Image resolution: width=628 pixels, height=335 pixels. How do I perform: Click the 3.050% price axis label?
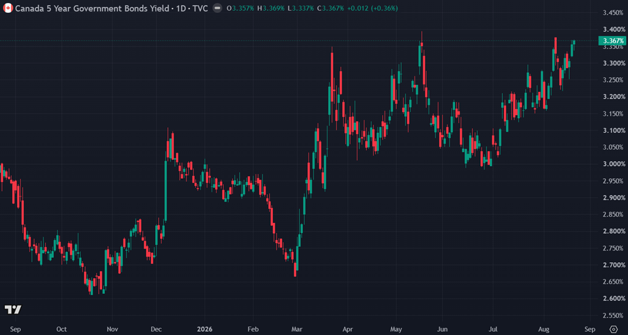(613, 147)
